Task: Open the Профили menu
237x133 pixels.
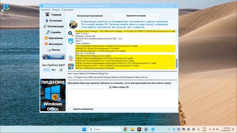Action: pos(56,10)
